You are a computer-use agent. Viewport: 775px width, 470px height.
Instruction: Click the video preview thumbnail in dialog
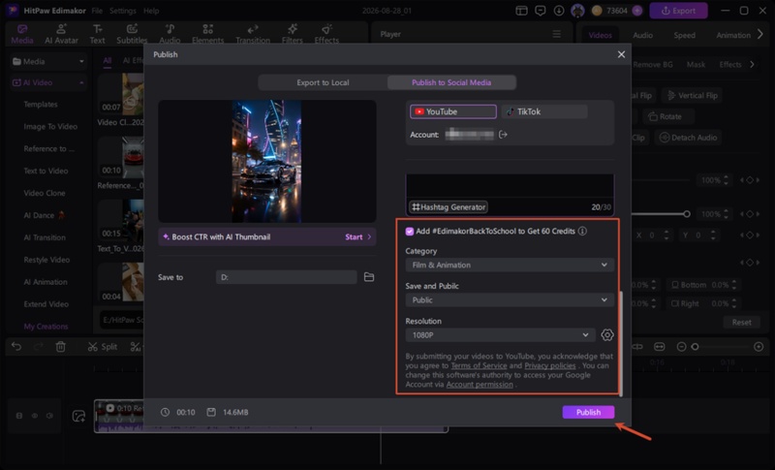[267, 161]
